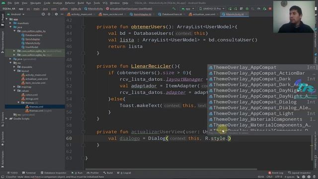Choose ThemeOverlay_MaterialComponents suggestion
This screenshot has width=318, height=179.
coord(262,119)
